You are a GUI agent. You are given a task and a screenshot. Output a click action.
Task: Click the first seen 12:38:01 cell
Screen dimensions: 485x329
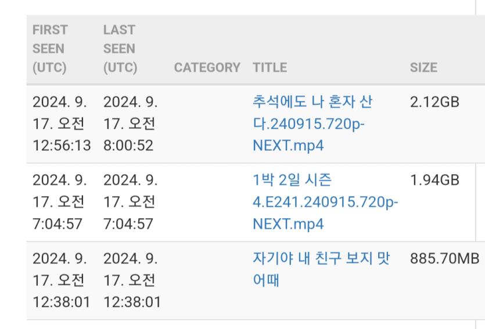coord(62,280)
